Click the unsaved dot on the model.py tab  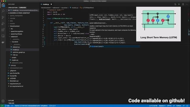51,4
